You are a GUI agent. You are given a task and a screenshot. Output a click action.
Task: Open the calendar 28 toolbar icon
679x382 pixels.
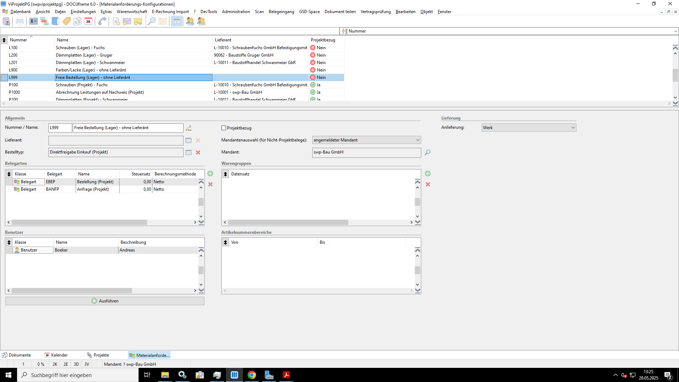[88, 22]
